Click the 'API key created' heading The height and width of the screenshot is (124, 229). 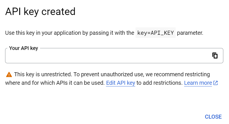coord(40,12)
